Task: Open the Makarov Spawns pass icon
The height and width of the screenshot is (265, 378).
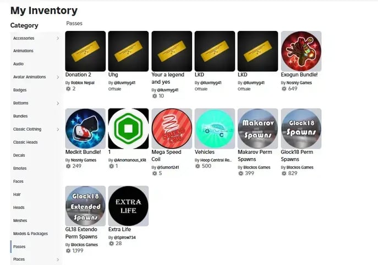Action: click(x=258, y=128)
